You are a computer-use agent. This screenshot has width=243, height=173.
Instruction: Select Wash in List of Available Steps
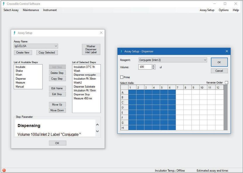[x=19, y=75]
